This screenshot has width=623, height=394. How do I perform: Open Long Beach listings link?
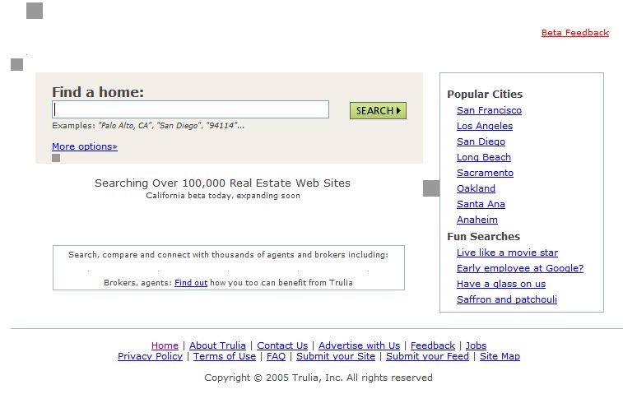coord(484,157)
